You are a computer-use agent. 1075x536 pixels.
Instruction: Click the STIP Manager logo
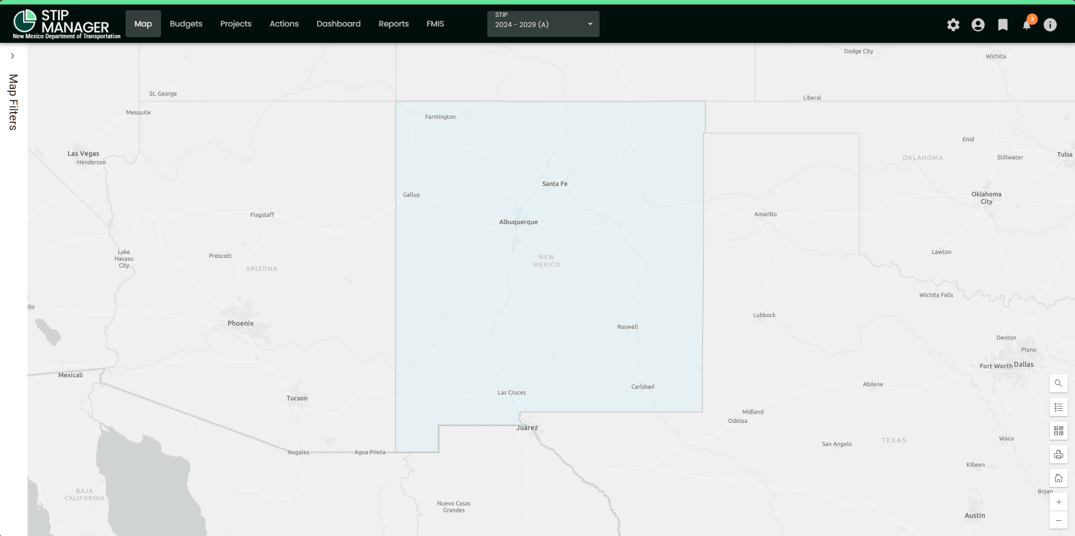pos(66,24)
